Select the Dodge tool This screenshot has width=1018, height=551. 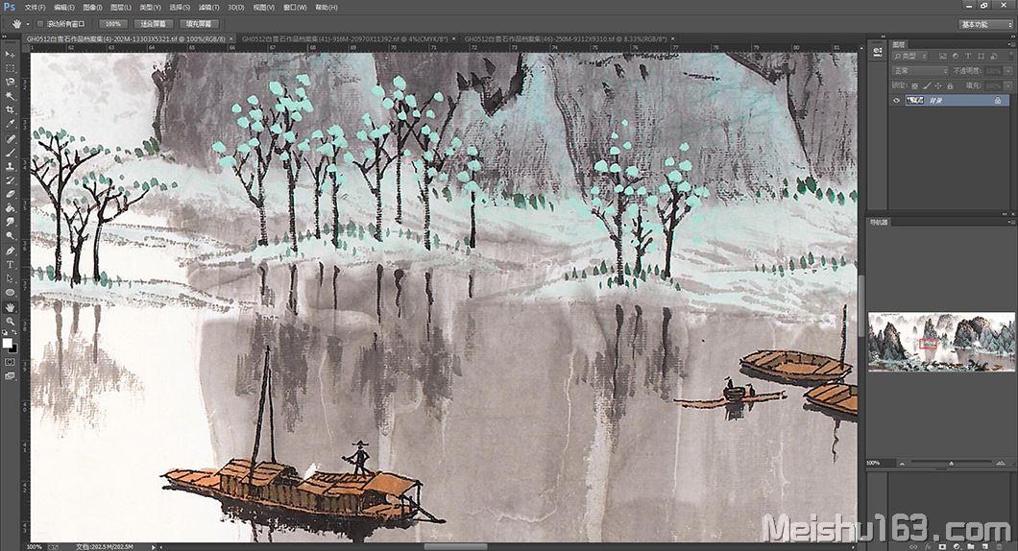tap(10, 236)
